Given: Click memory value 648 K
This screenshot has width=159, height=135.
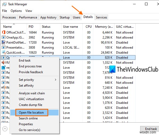Looking at the screenshot, I should click(109, 83).
